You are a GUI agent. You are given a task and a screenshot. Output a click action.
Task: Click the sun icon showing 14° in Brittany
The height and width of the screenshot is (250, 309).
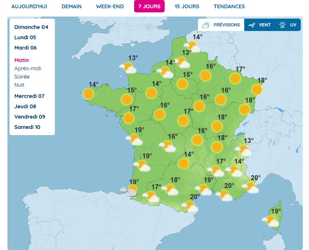(88, 94)
